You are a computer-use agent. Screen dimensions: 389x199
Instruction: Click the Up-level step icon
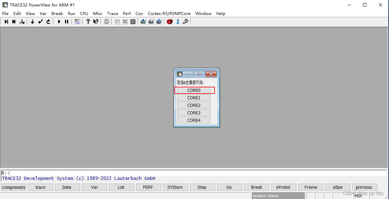click(48, 22)
